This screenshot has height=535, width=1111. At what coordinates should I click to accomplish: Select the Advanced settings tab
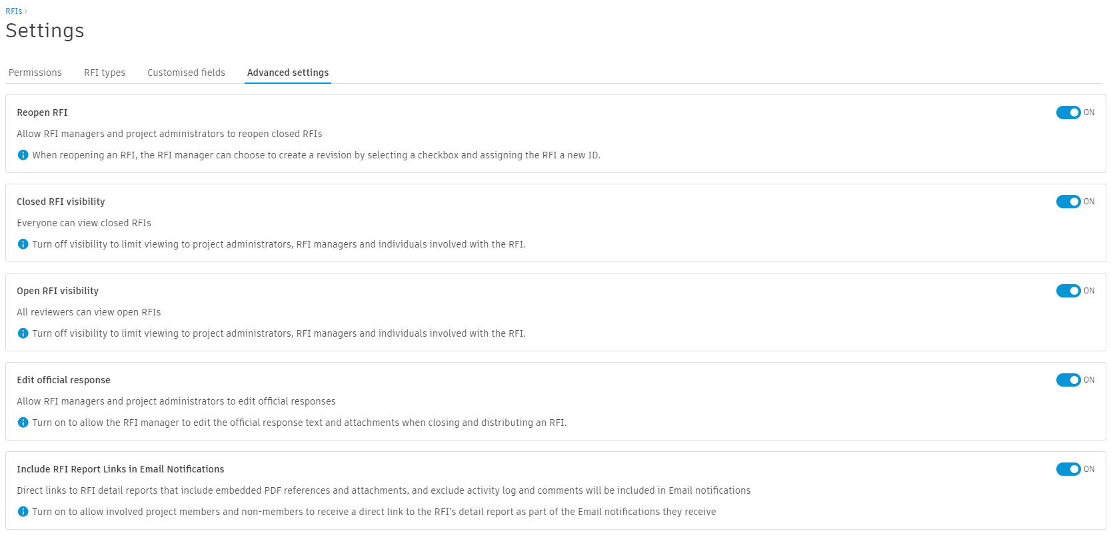288,73
